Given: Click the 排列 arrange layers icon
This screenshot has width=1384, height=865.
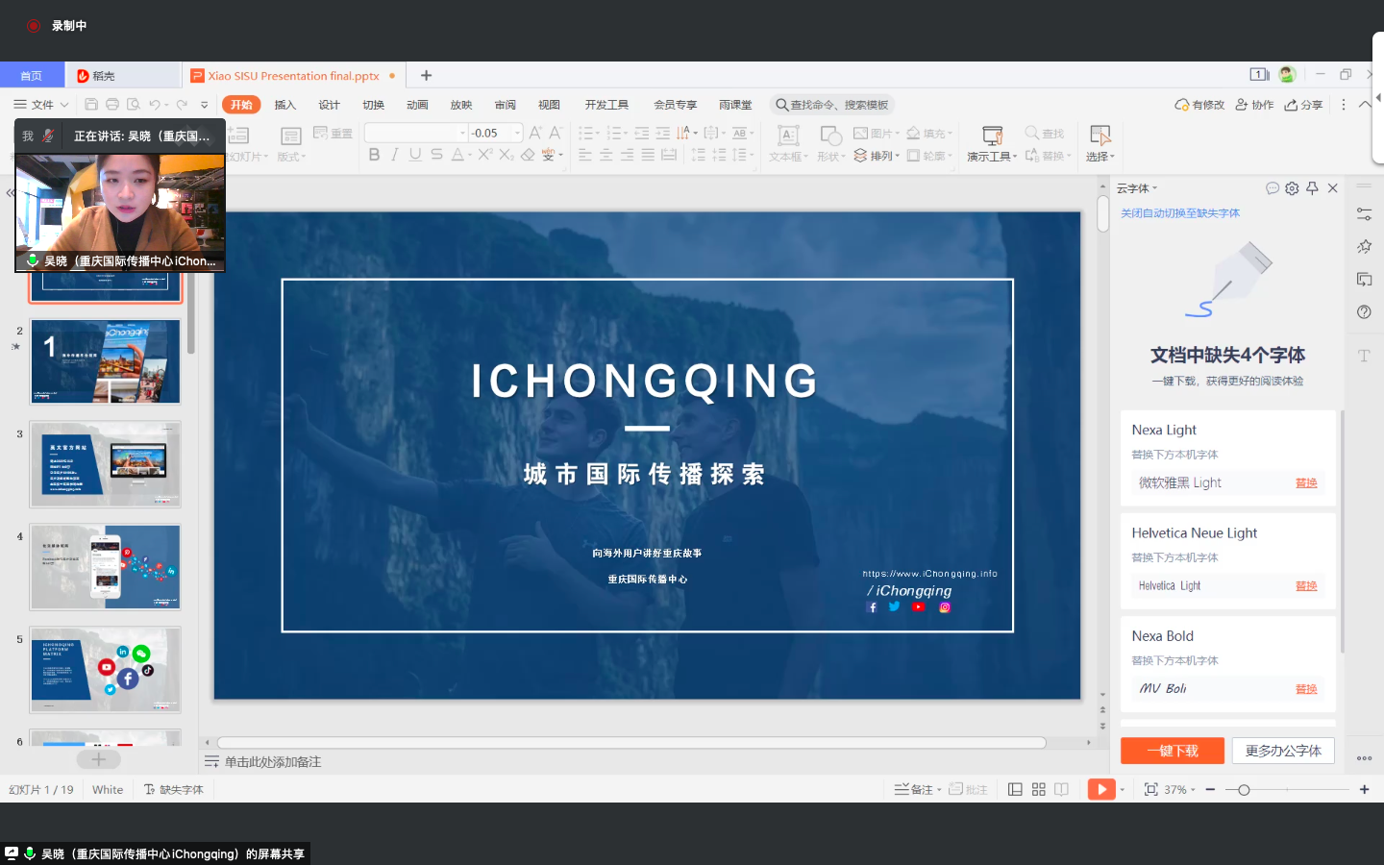Looking at the screenshot, I should tap(861, 156).
